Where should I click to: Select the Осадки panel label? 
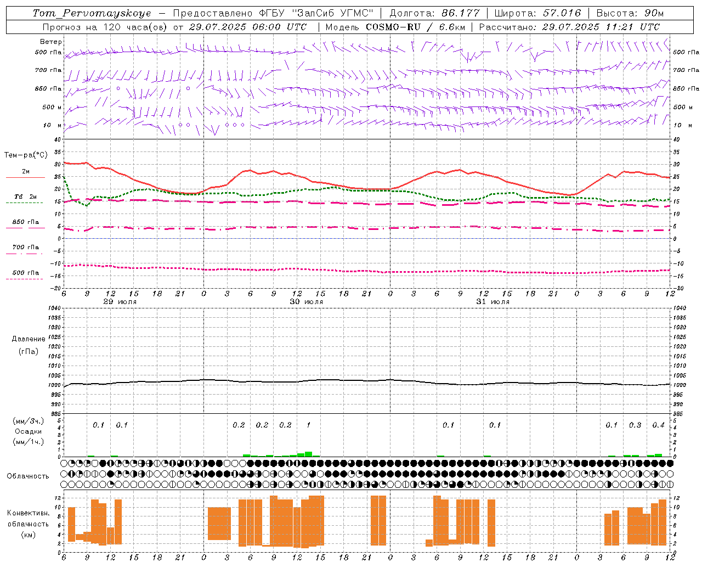29,431
